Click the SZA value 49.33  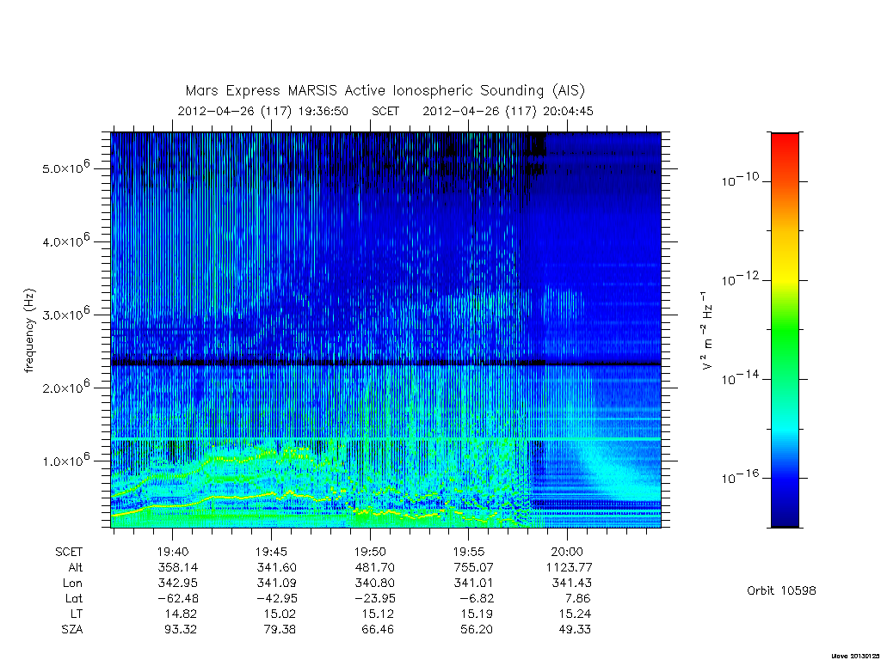(576, 630)
